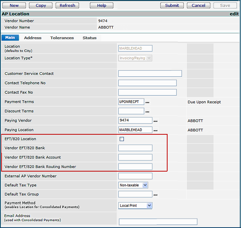Open Help from the toolbar
The width and height of the screenshot is (241, 228).
point(102,5)
